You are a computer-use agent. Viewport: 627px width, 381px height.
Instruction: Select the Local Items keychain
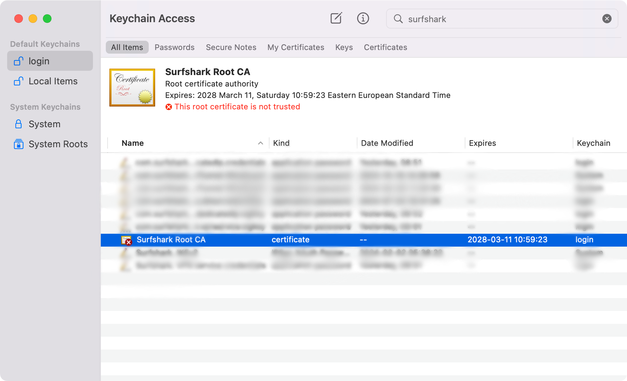pos(50,81)
